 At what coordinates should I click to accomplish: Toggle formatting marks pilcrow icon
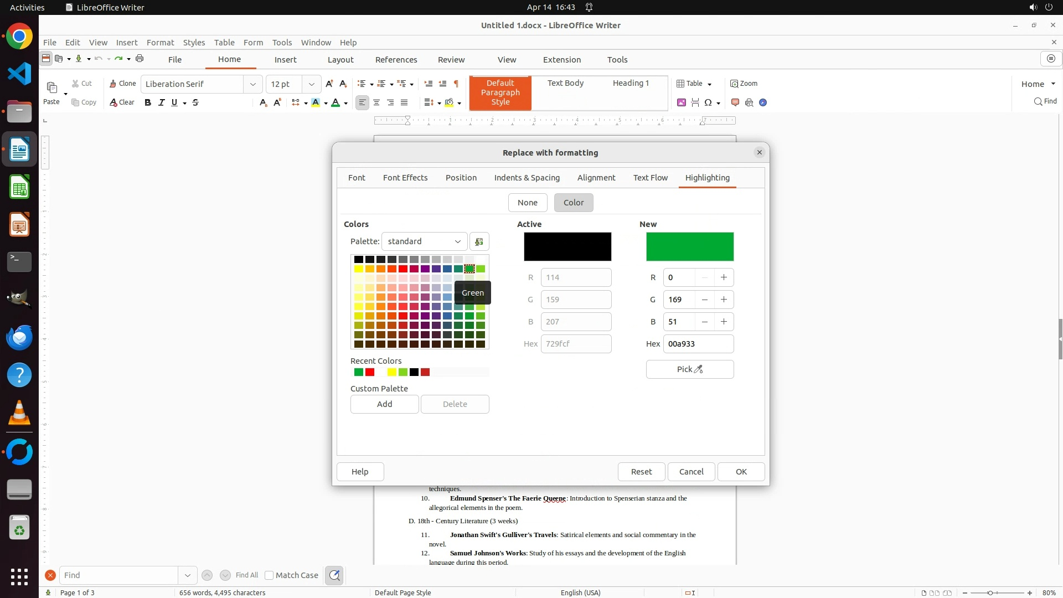(x=456, y=84)
